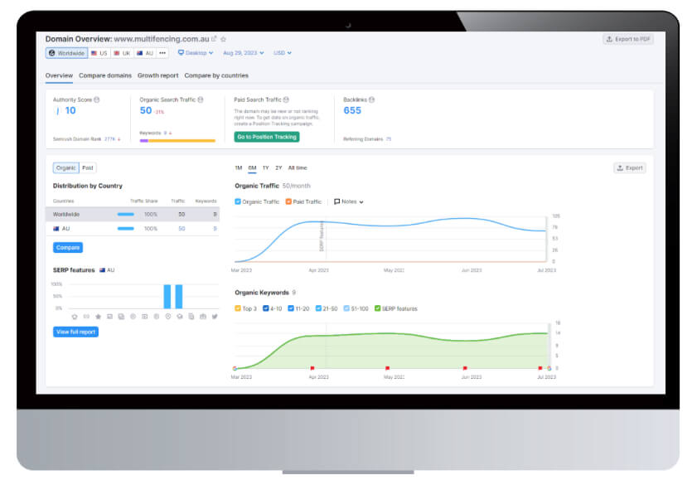Screen dimensions: 697x480
Task: Set chart range to All time
Action: (x=298, y=168)
